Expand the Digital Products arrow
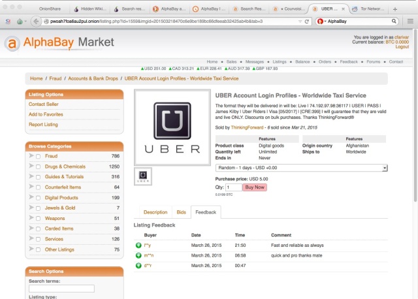 pyautogui.click(x=31, y=197)
